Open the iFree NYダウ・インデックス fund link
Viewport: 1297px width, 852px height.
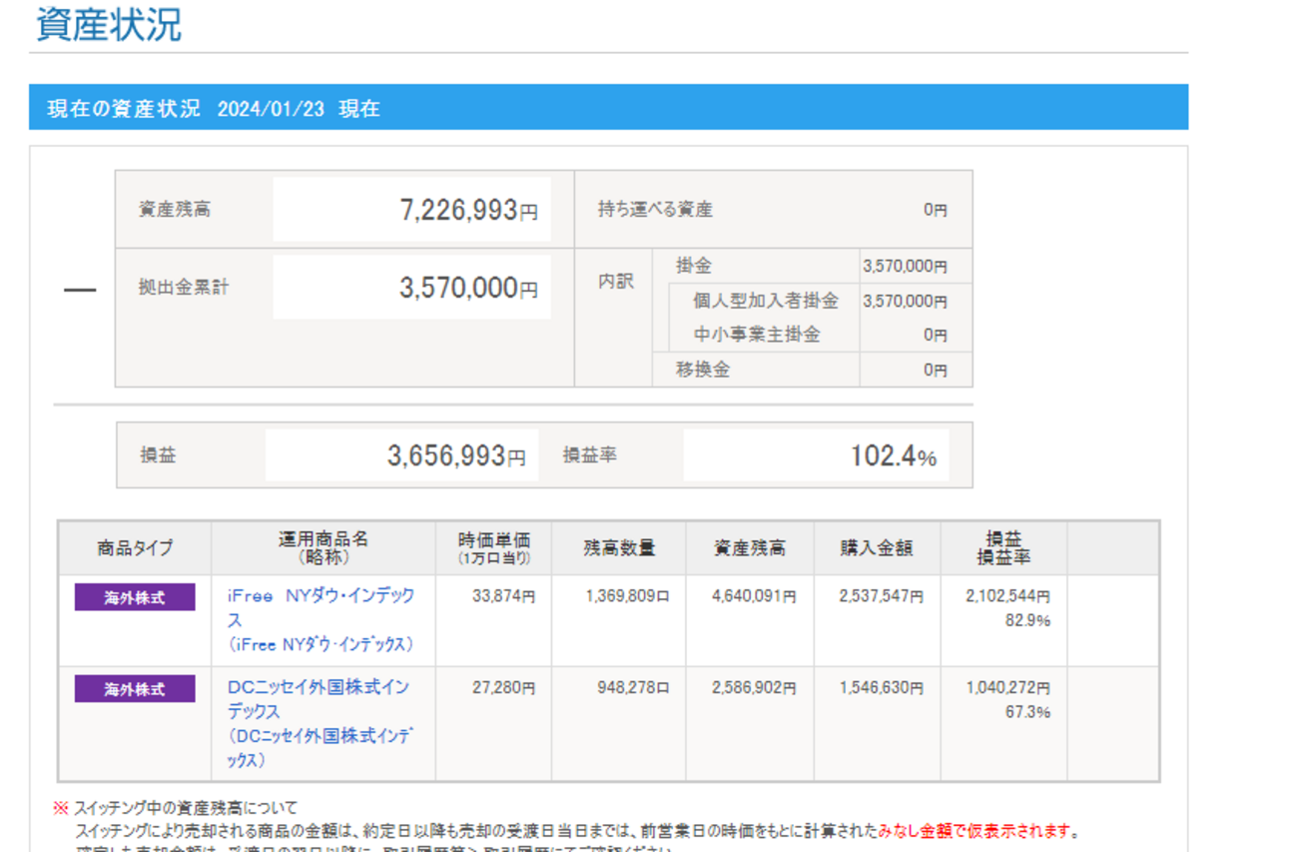320,596
